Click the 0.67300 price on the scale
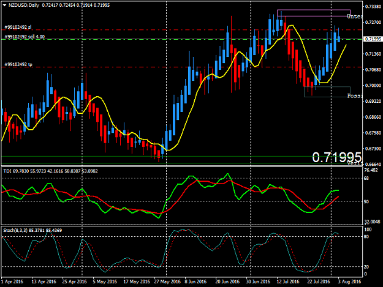This screenshot has height=287, width=383. (373, 149)
